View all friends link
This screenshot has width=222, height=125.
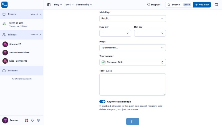36,34
